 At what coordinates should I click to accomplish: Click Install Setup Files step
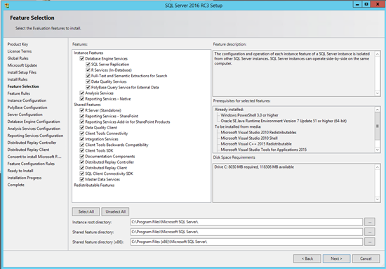(22, 72)
